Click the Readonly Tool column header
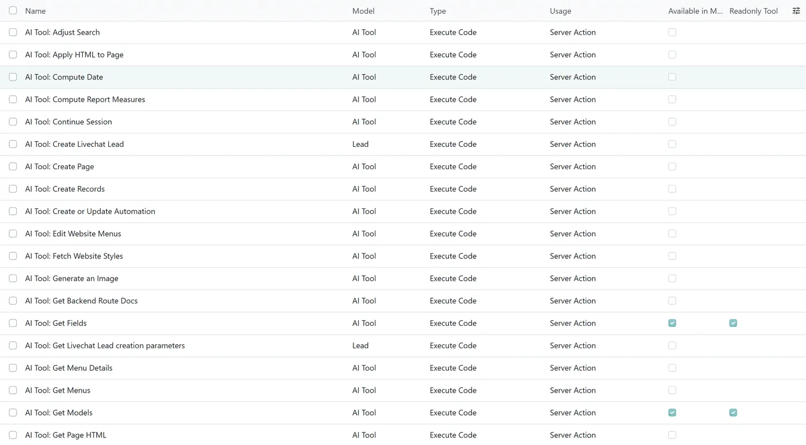Viewport: 806px width, 445px height. click(x=754, y=11)
